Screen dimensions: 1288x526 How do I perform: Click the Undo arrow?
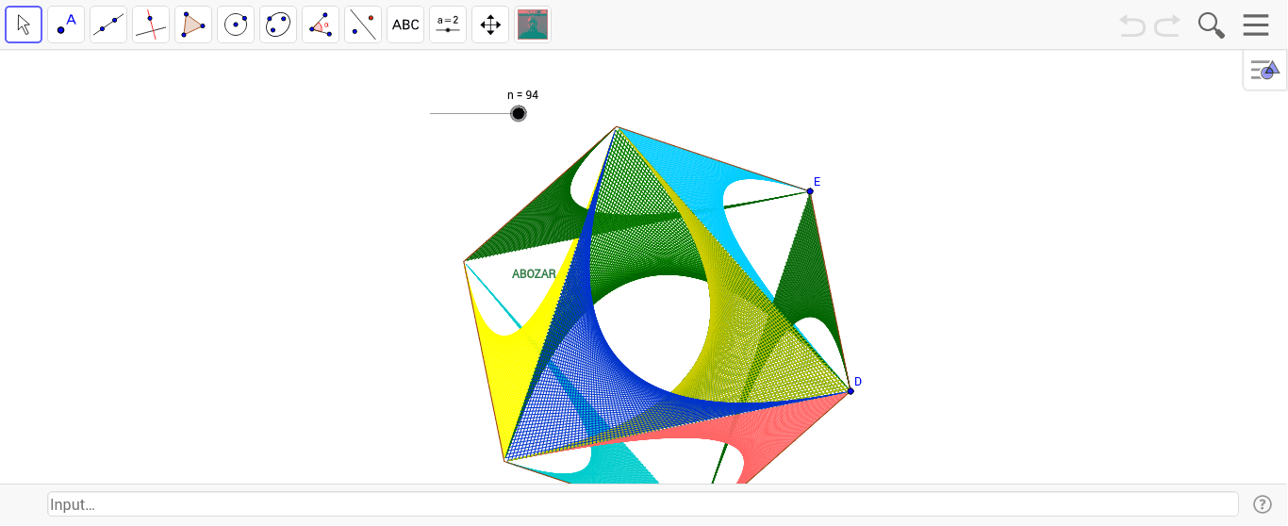pos(1132,25)
